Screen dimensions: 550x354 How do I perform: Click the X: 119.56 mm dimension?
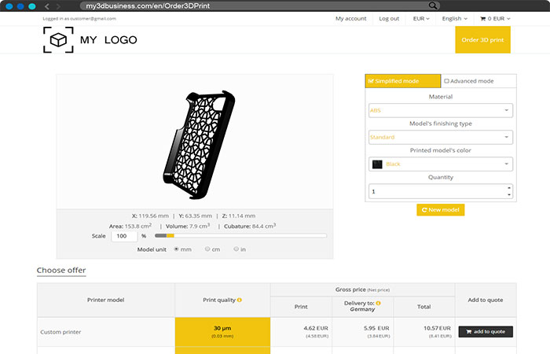150,216
